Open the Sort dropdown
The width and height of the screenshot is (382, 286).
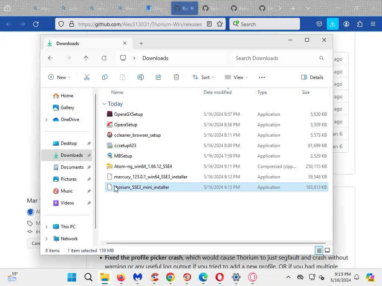[203, 77]
